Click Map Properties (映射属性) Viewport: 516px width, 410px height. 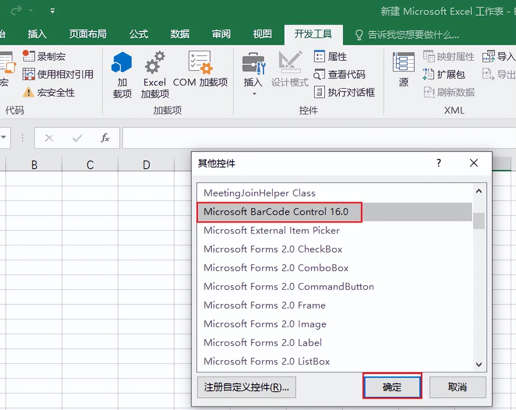pyautogui.click(x=449, y=57)
